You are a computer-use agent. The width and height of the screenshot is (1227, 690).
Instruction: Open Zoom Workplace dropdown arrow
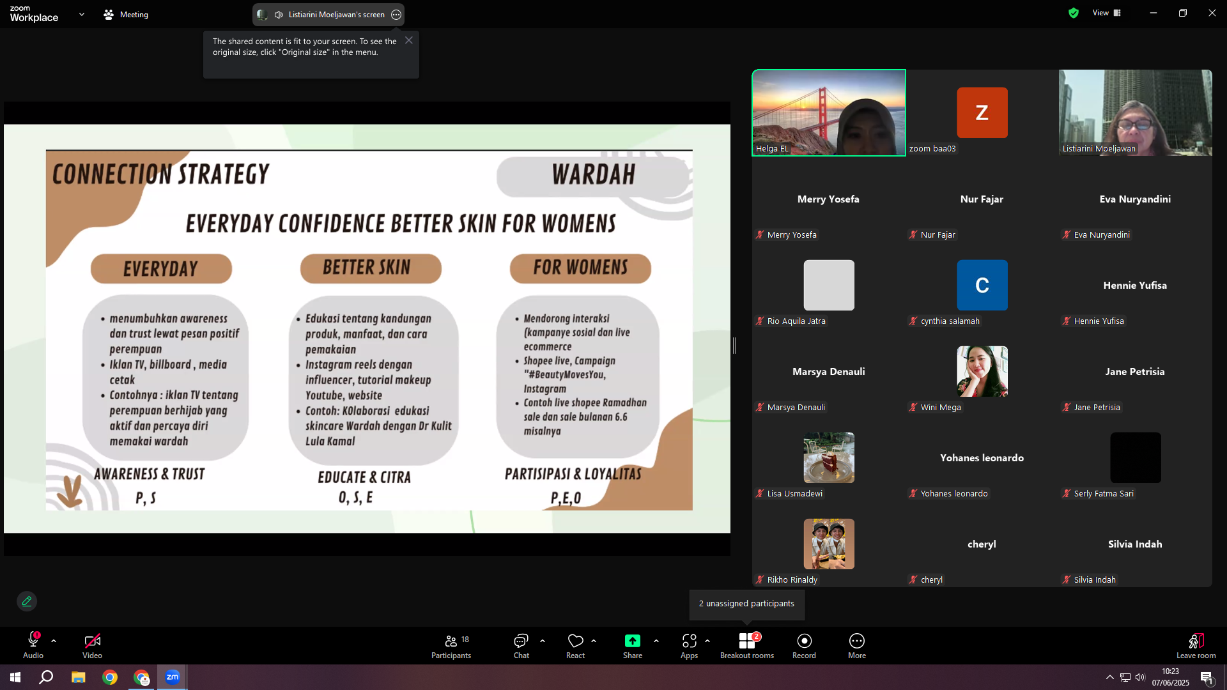click(82, 14)
